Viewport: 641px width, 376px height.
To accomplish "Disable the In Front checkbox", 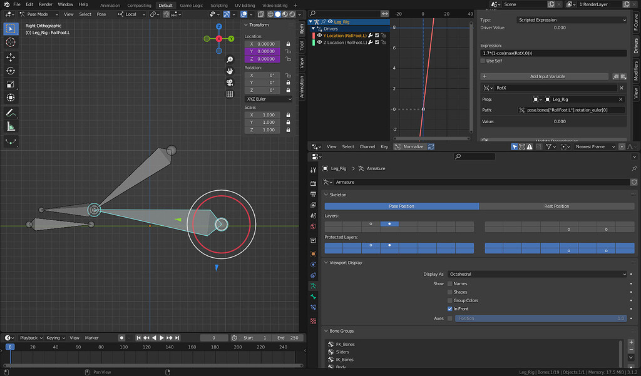I will [x=449, y=308].
